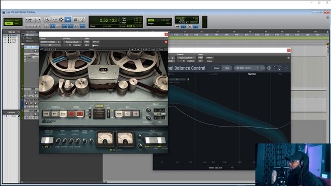The image size is (331, 186).
Task: Click the 0:52.133 main counter display
Action: click(108, 20)
